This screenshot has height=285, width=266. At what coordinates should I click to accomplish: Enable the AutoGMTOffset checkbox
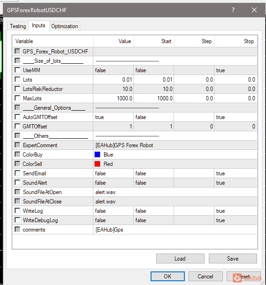[x=17, y=117]
